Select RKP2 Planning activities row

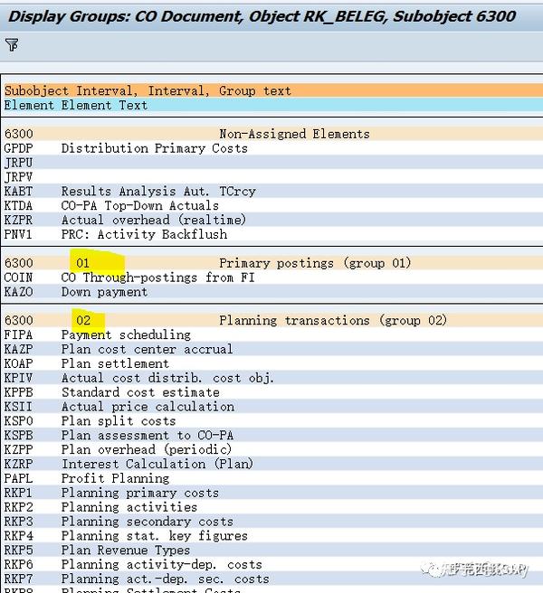272,507
